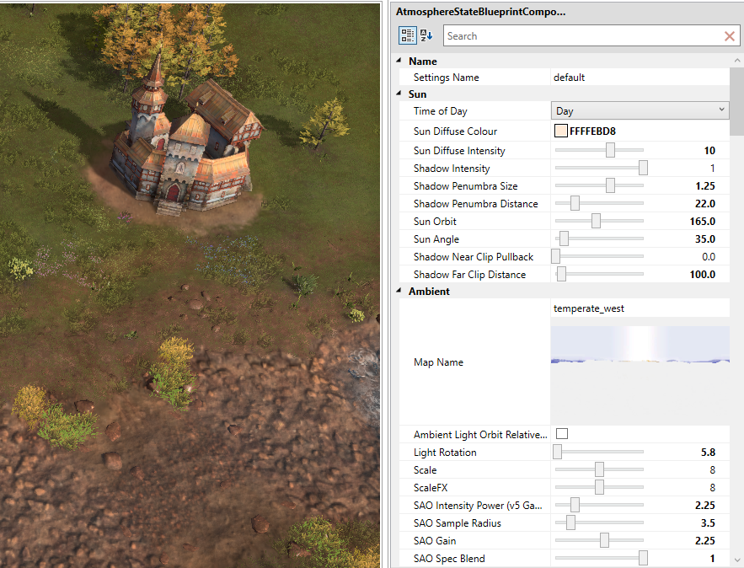Click the scroll down arrow of property grid
744x568 pixels.
click(737, 560)
